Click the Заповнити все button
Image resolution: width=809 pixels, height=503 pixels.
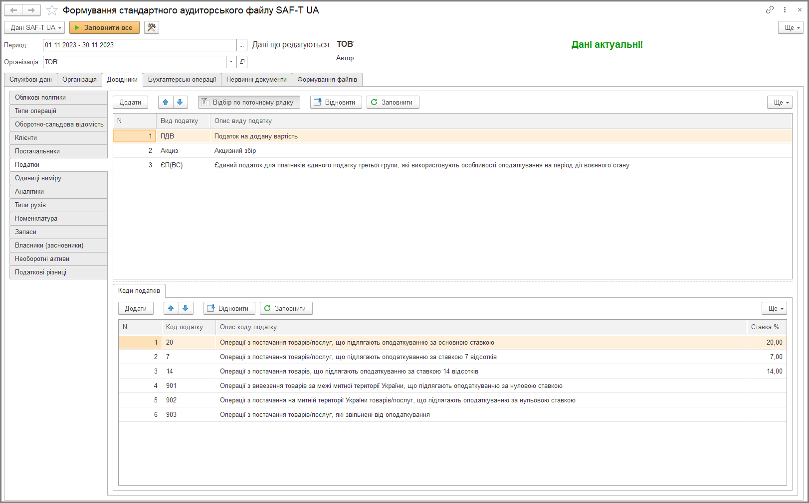(x=104, y=27)
